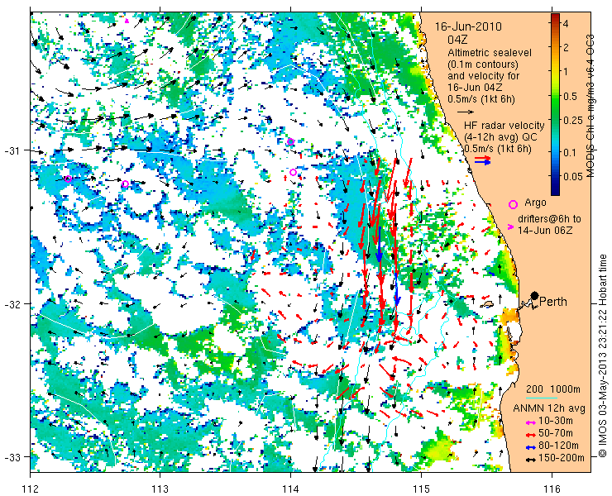Click Rottnest Island outline west of Perth

[x=486, y=303]
